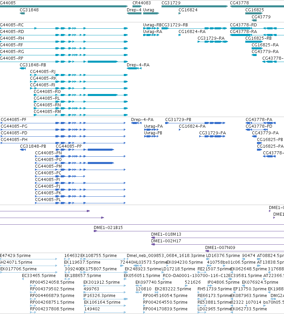Click the CG44085-RK transcript label

[x=43, y=78]
